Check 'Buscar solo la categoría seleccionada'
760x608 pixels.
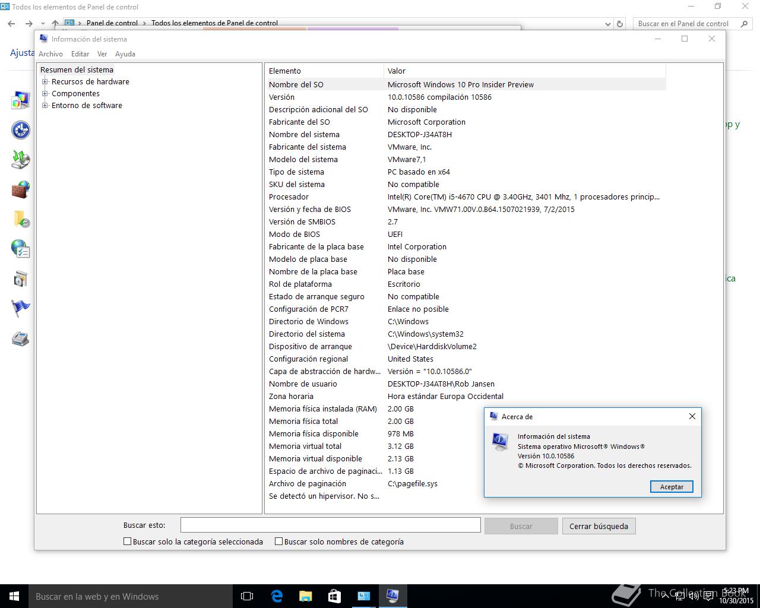127,541
